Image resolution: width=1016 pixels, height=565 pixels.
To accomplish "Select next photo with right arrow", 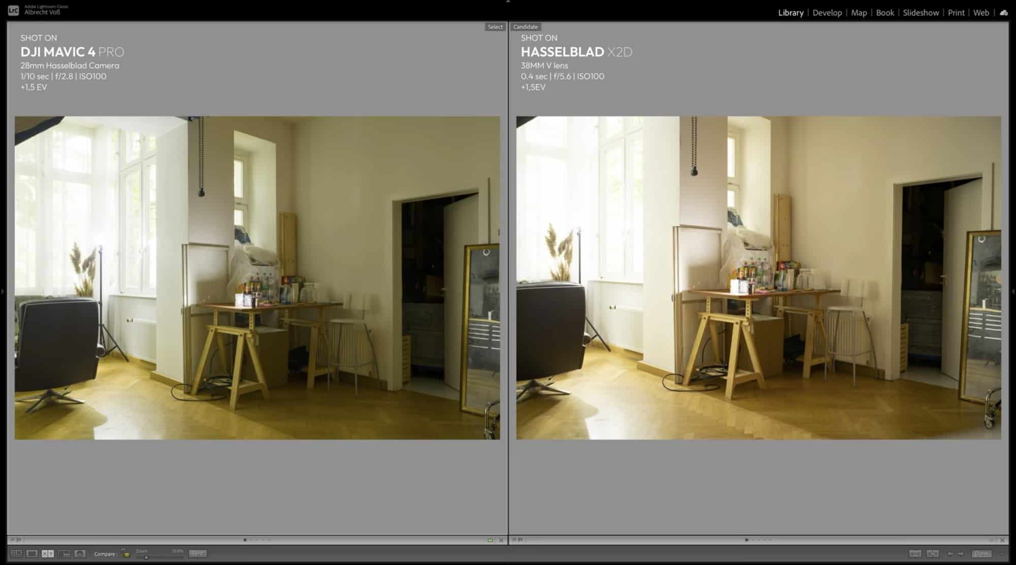I will tap(960, 553).
